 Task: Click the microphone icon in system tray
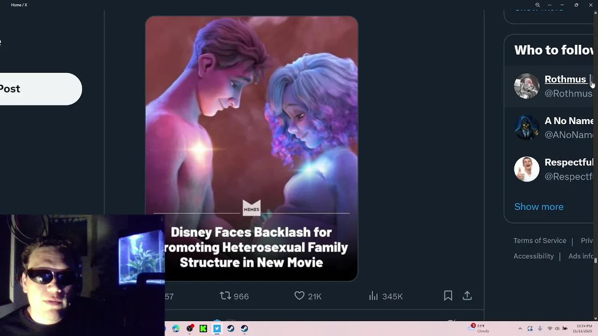(540, 329)
